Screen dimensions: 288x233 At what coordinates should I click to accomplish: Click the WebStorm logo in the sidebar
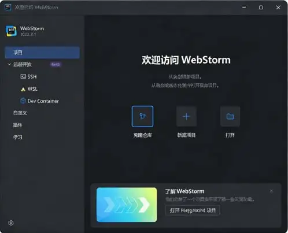(x=12, y=31)
